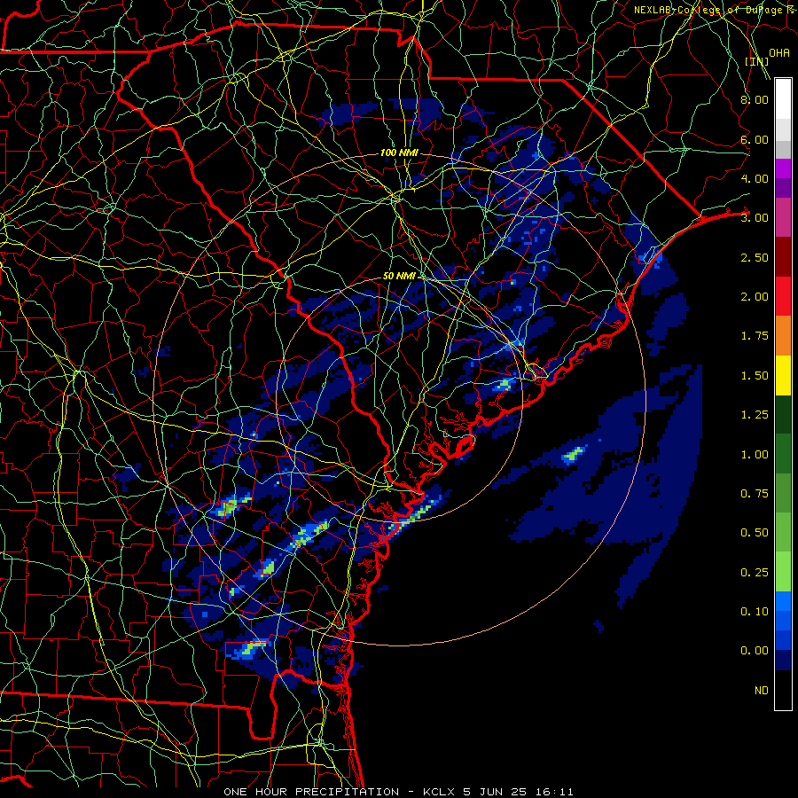Click the 2.50 legend label
The image size is (798, 798).
pyautogui.click(x=755, y=257)
